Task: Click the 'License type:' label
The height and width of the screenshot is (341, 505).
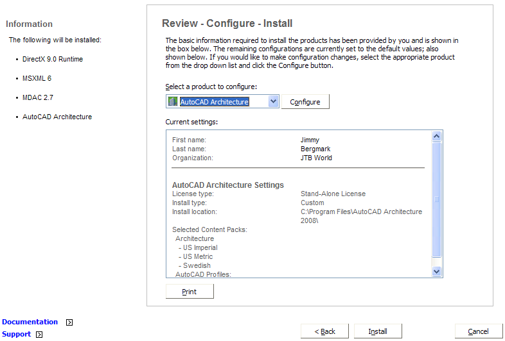Action: [193, 194]
